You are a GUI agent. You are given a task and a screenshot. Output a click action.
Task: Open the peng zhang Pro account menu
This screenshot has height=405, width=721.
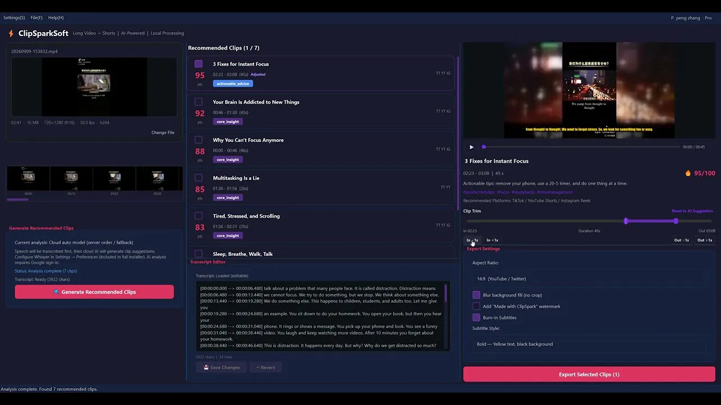click(x=691, y=17)
